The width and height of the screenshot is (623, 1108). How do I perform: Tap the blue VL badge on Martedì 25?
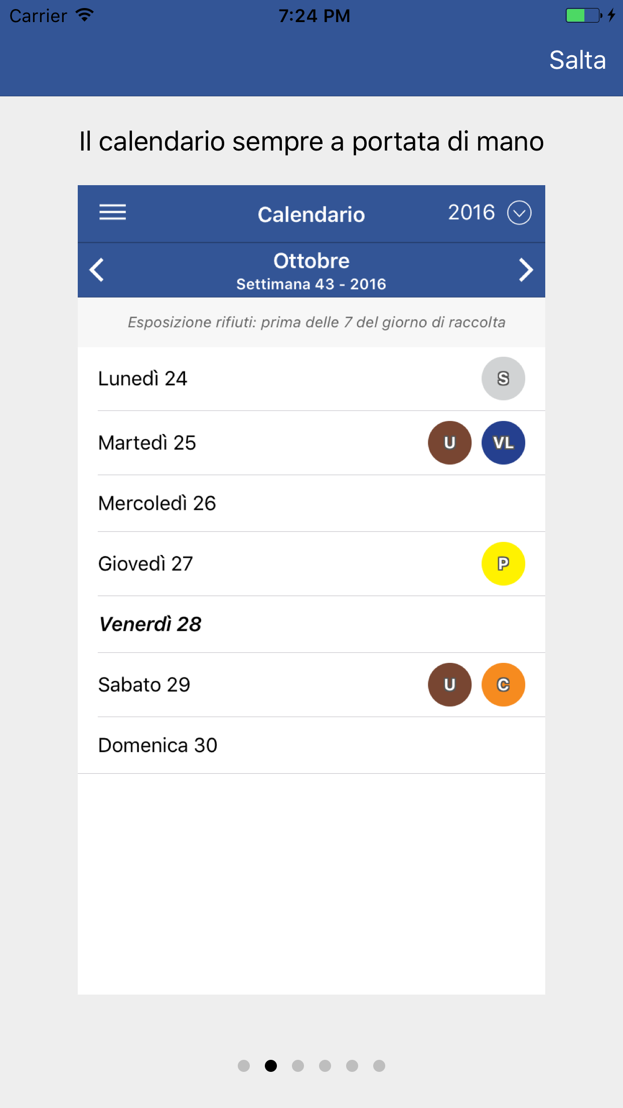point(503,443)
